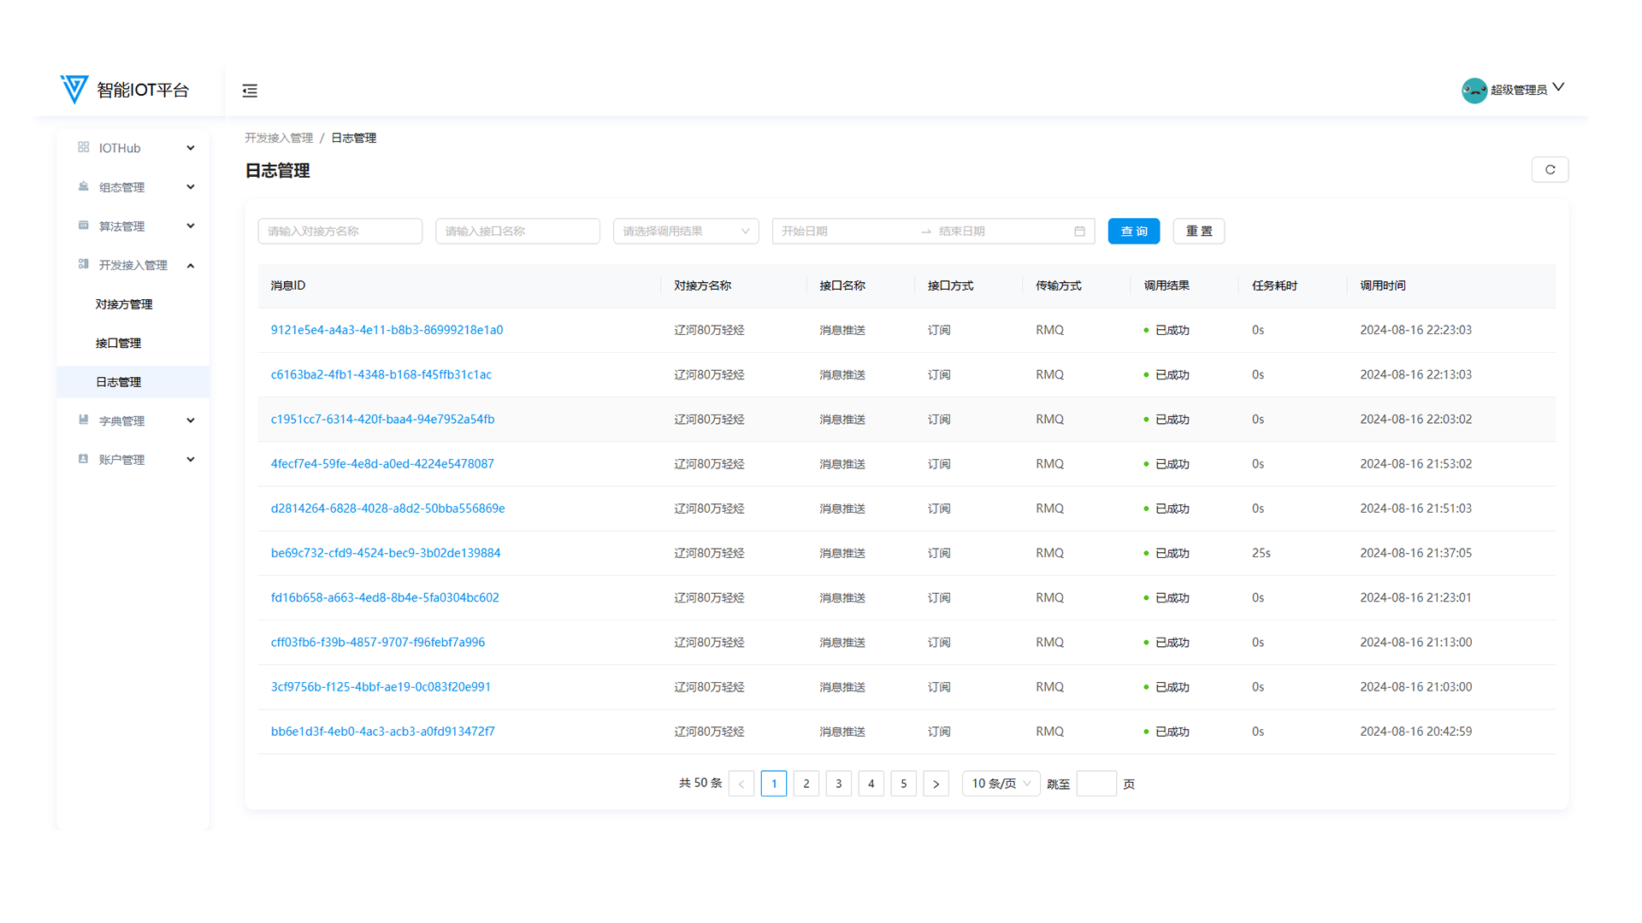Go to page 3
This screenshot has height=923, width=1642.
coord(838,784)
